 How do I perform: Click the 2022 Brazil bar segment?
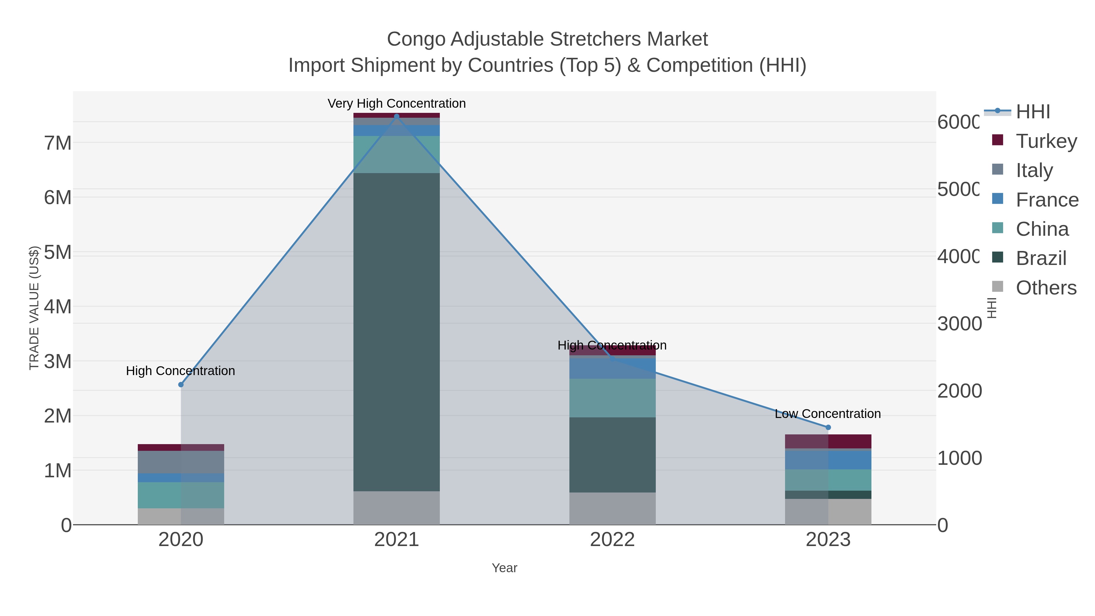pyautogui.click(x=613, y=455)
